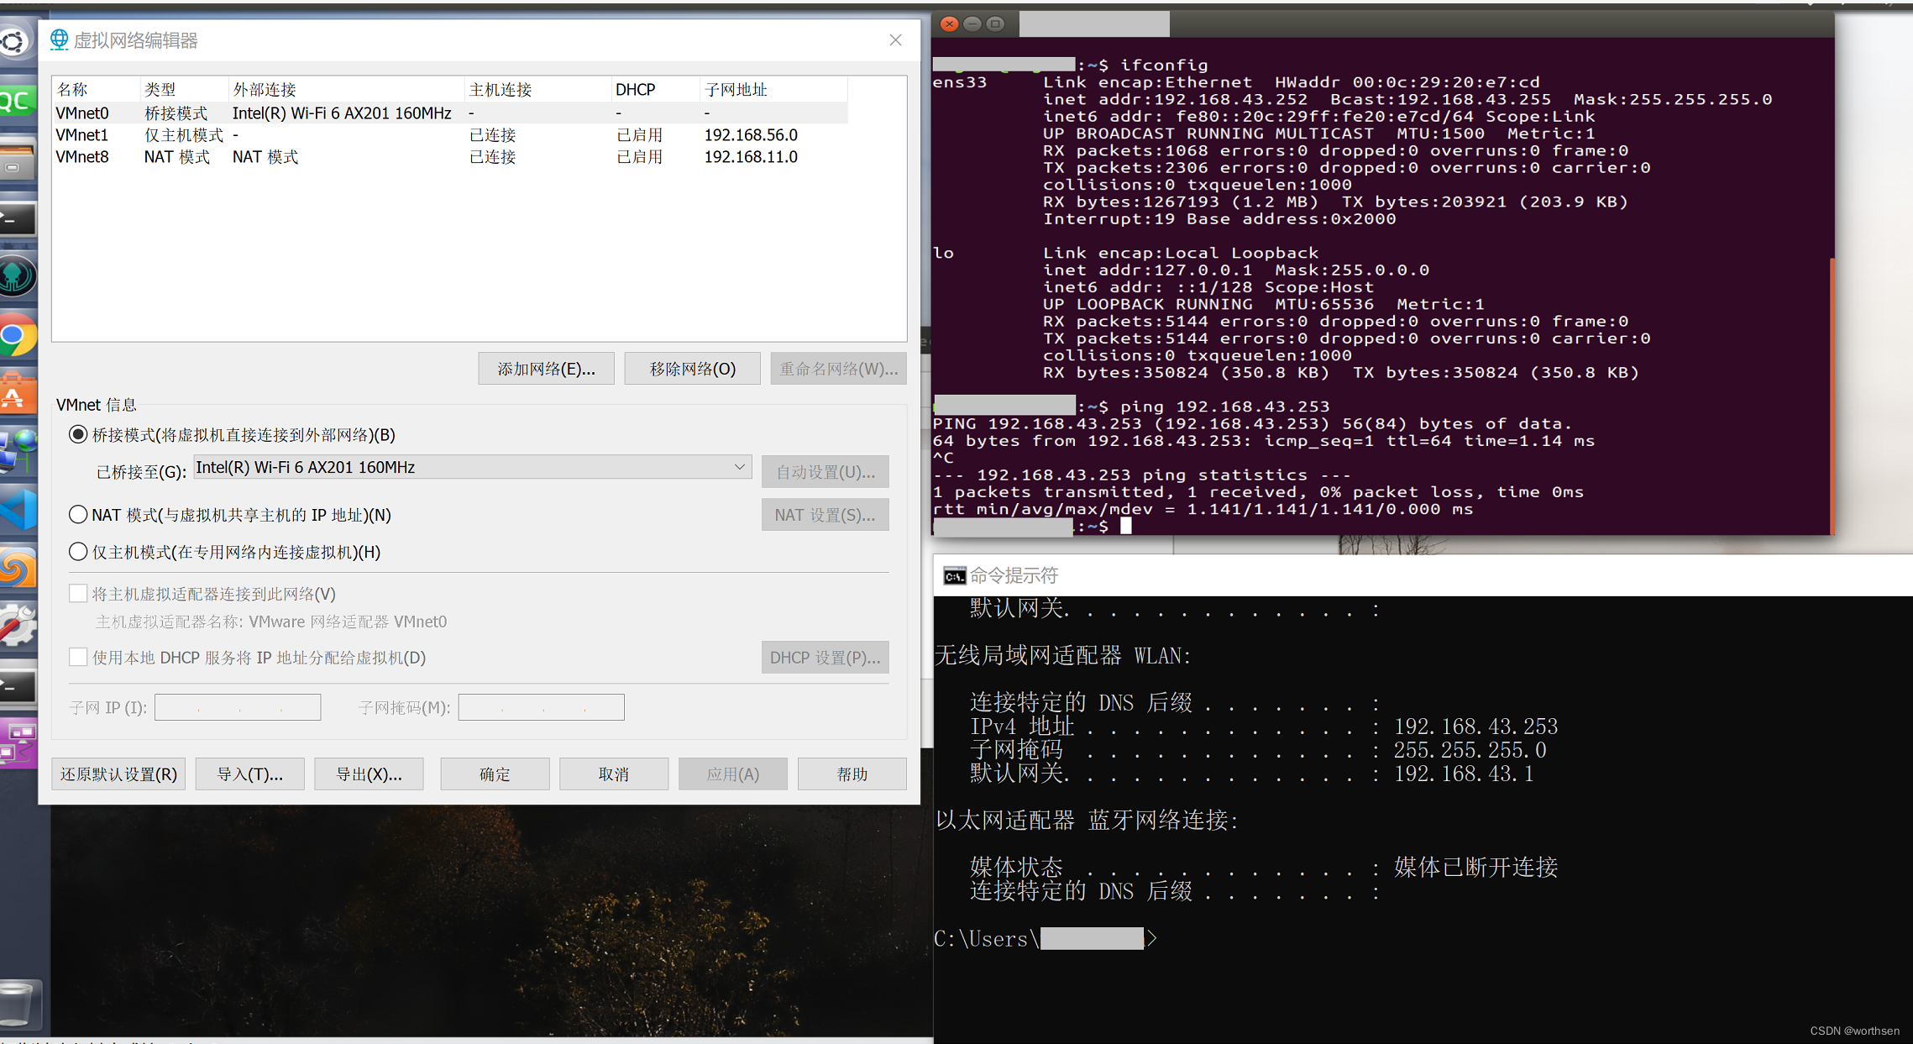
Task: Click the 导出(X) export button
Action: [369, 774]
